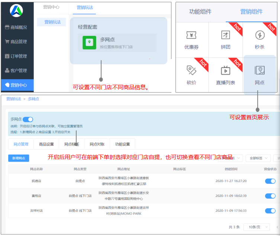Click the 客户管理 person icon
Image resolution: width=280 pixels, height=236 pixels.
7,70
